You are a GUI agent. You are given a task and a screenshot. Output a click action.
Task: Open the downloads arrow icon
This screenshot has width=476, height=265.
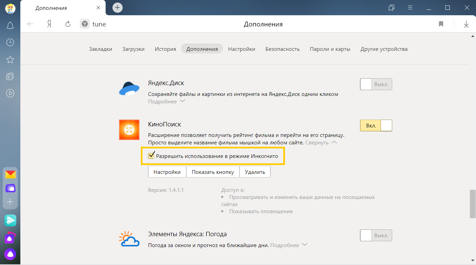466,24
